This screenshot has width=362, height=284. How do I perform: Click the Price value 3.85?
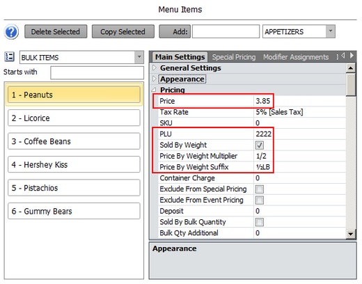263,101
